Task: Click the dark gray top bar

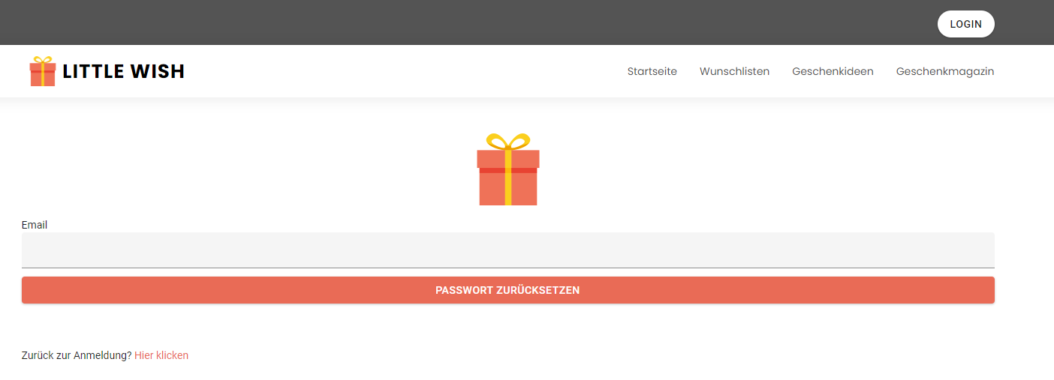Action: (450, 22)
